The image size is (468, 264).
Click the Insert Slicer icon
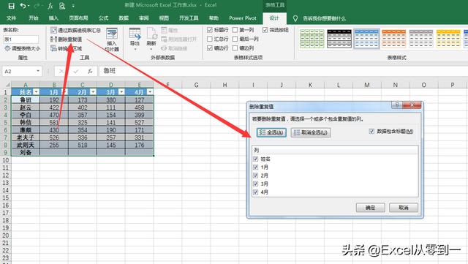[112, 34]
